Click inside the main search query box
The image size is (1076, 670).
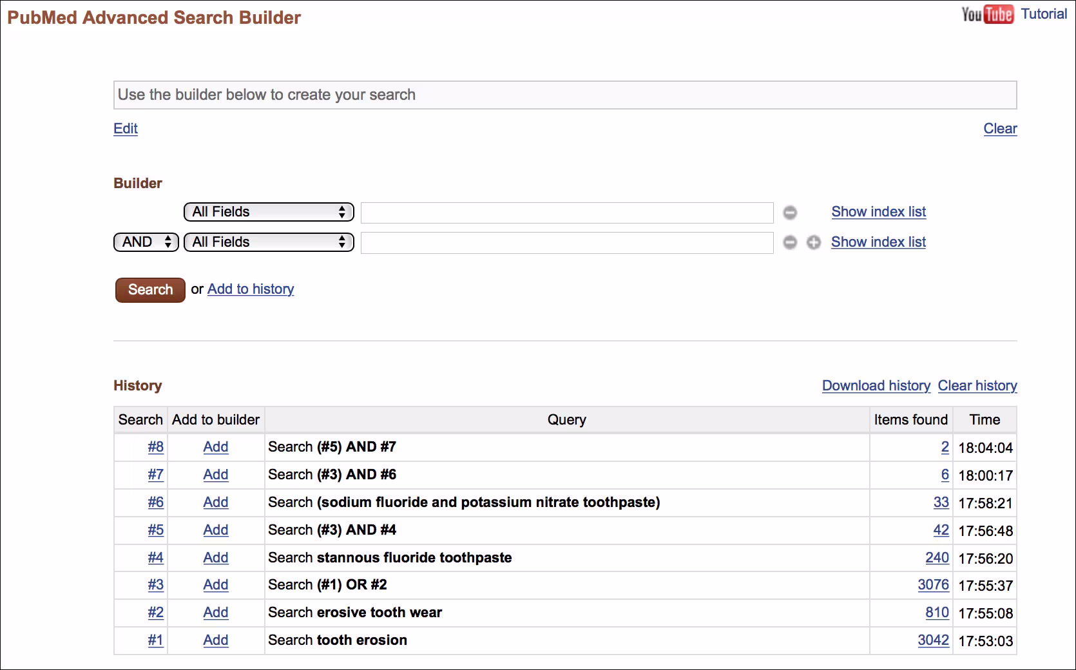tap(564, 95)
